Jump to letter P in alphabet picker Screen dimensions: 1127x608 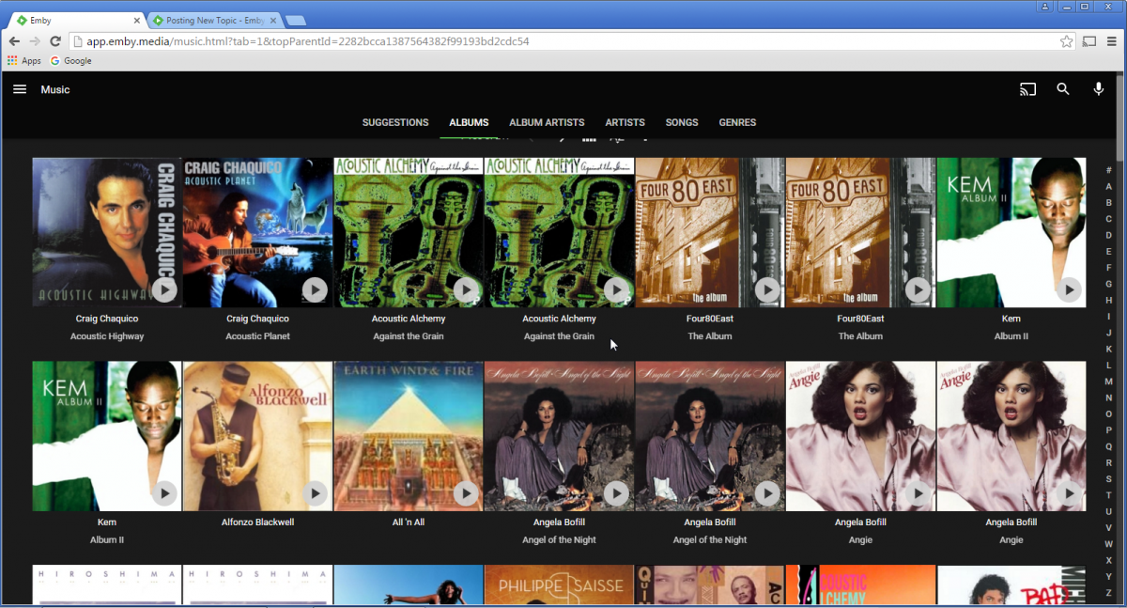1108,430
